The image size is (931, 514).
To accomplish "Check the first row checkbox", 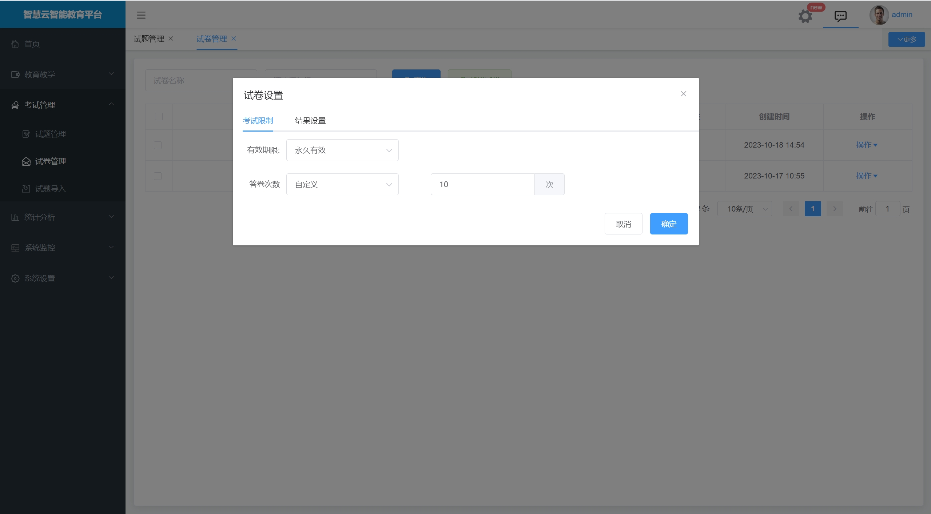I will [x=158, y=145].
